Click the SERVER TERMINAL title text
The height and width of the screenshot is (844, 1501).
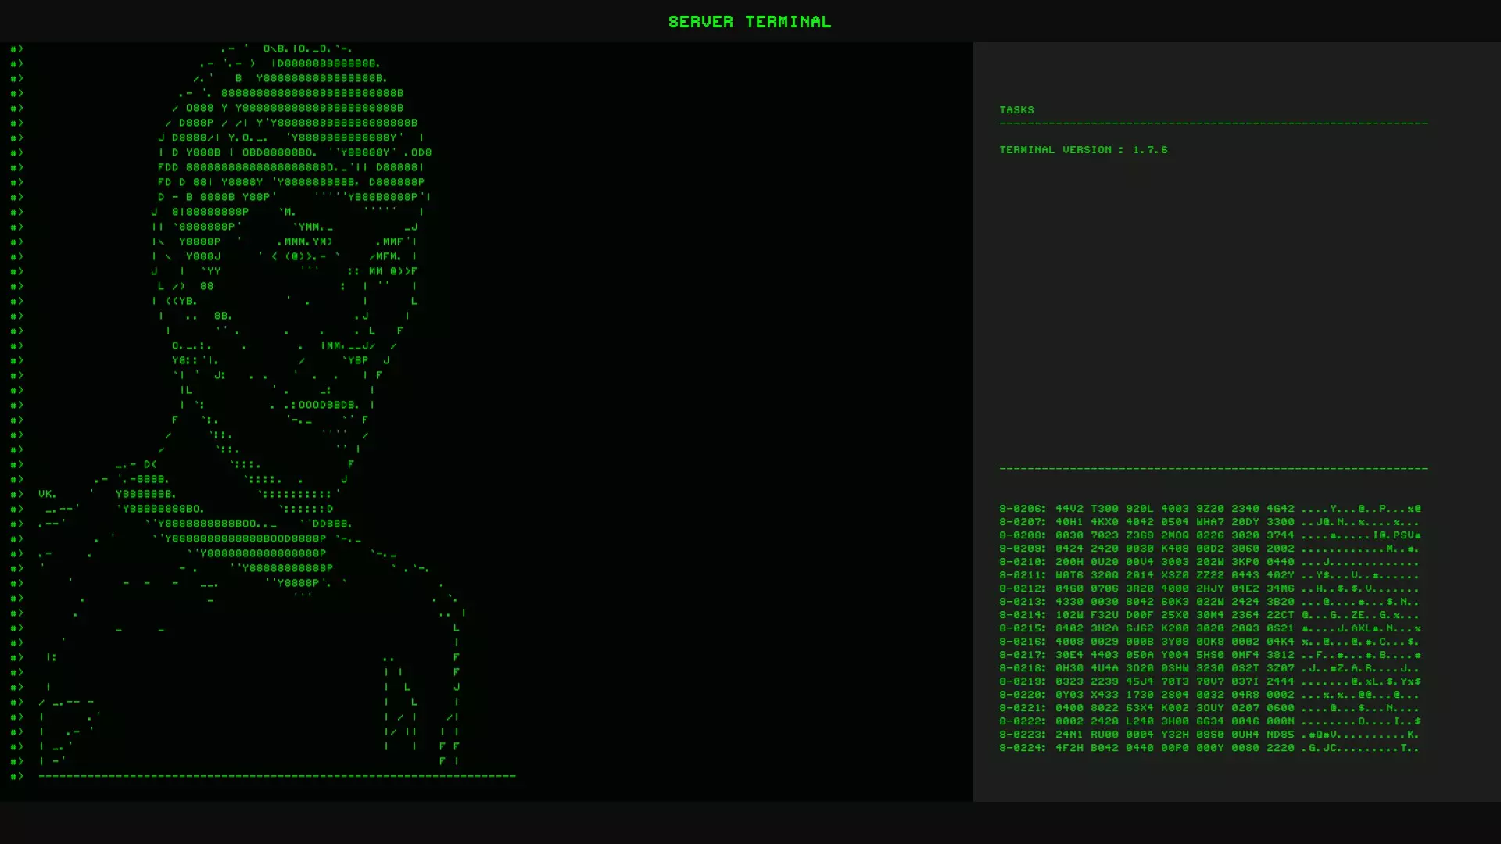click(749, 22)
